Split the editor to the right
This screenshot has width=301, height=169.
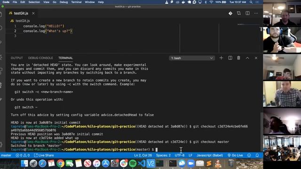[x=247, y=13]
